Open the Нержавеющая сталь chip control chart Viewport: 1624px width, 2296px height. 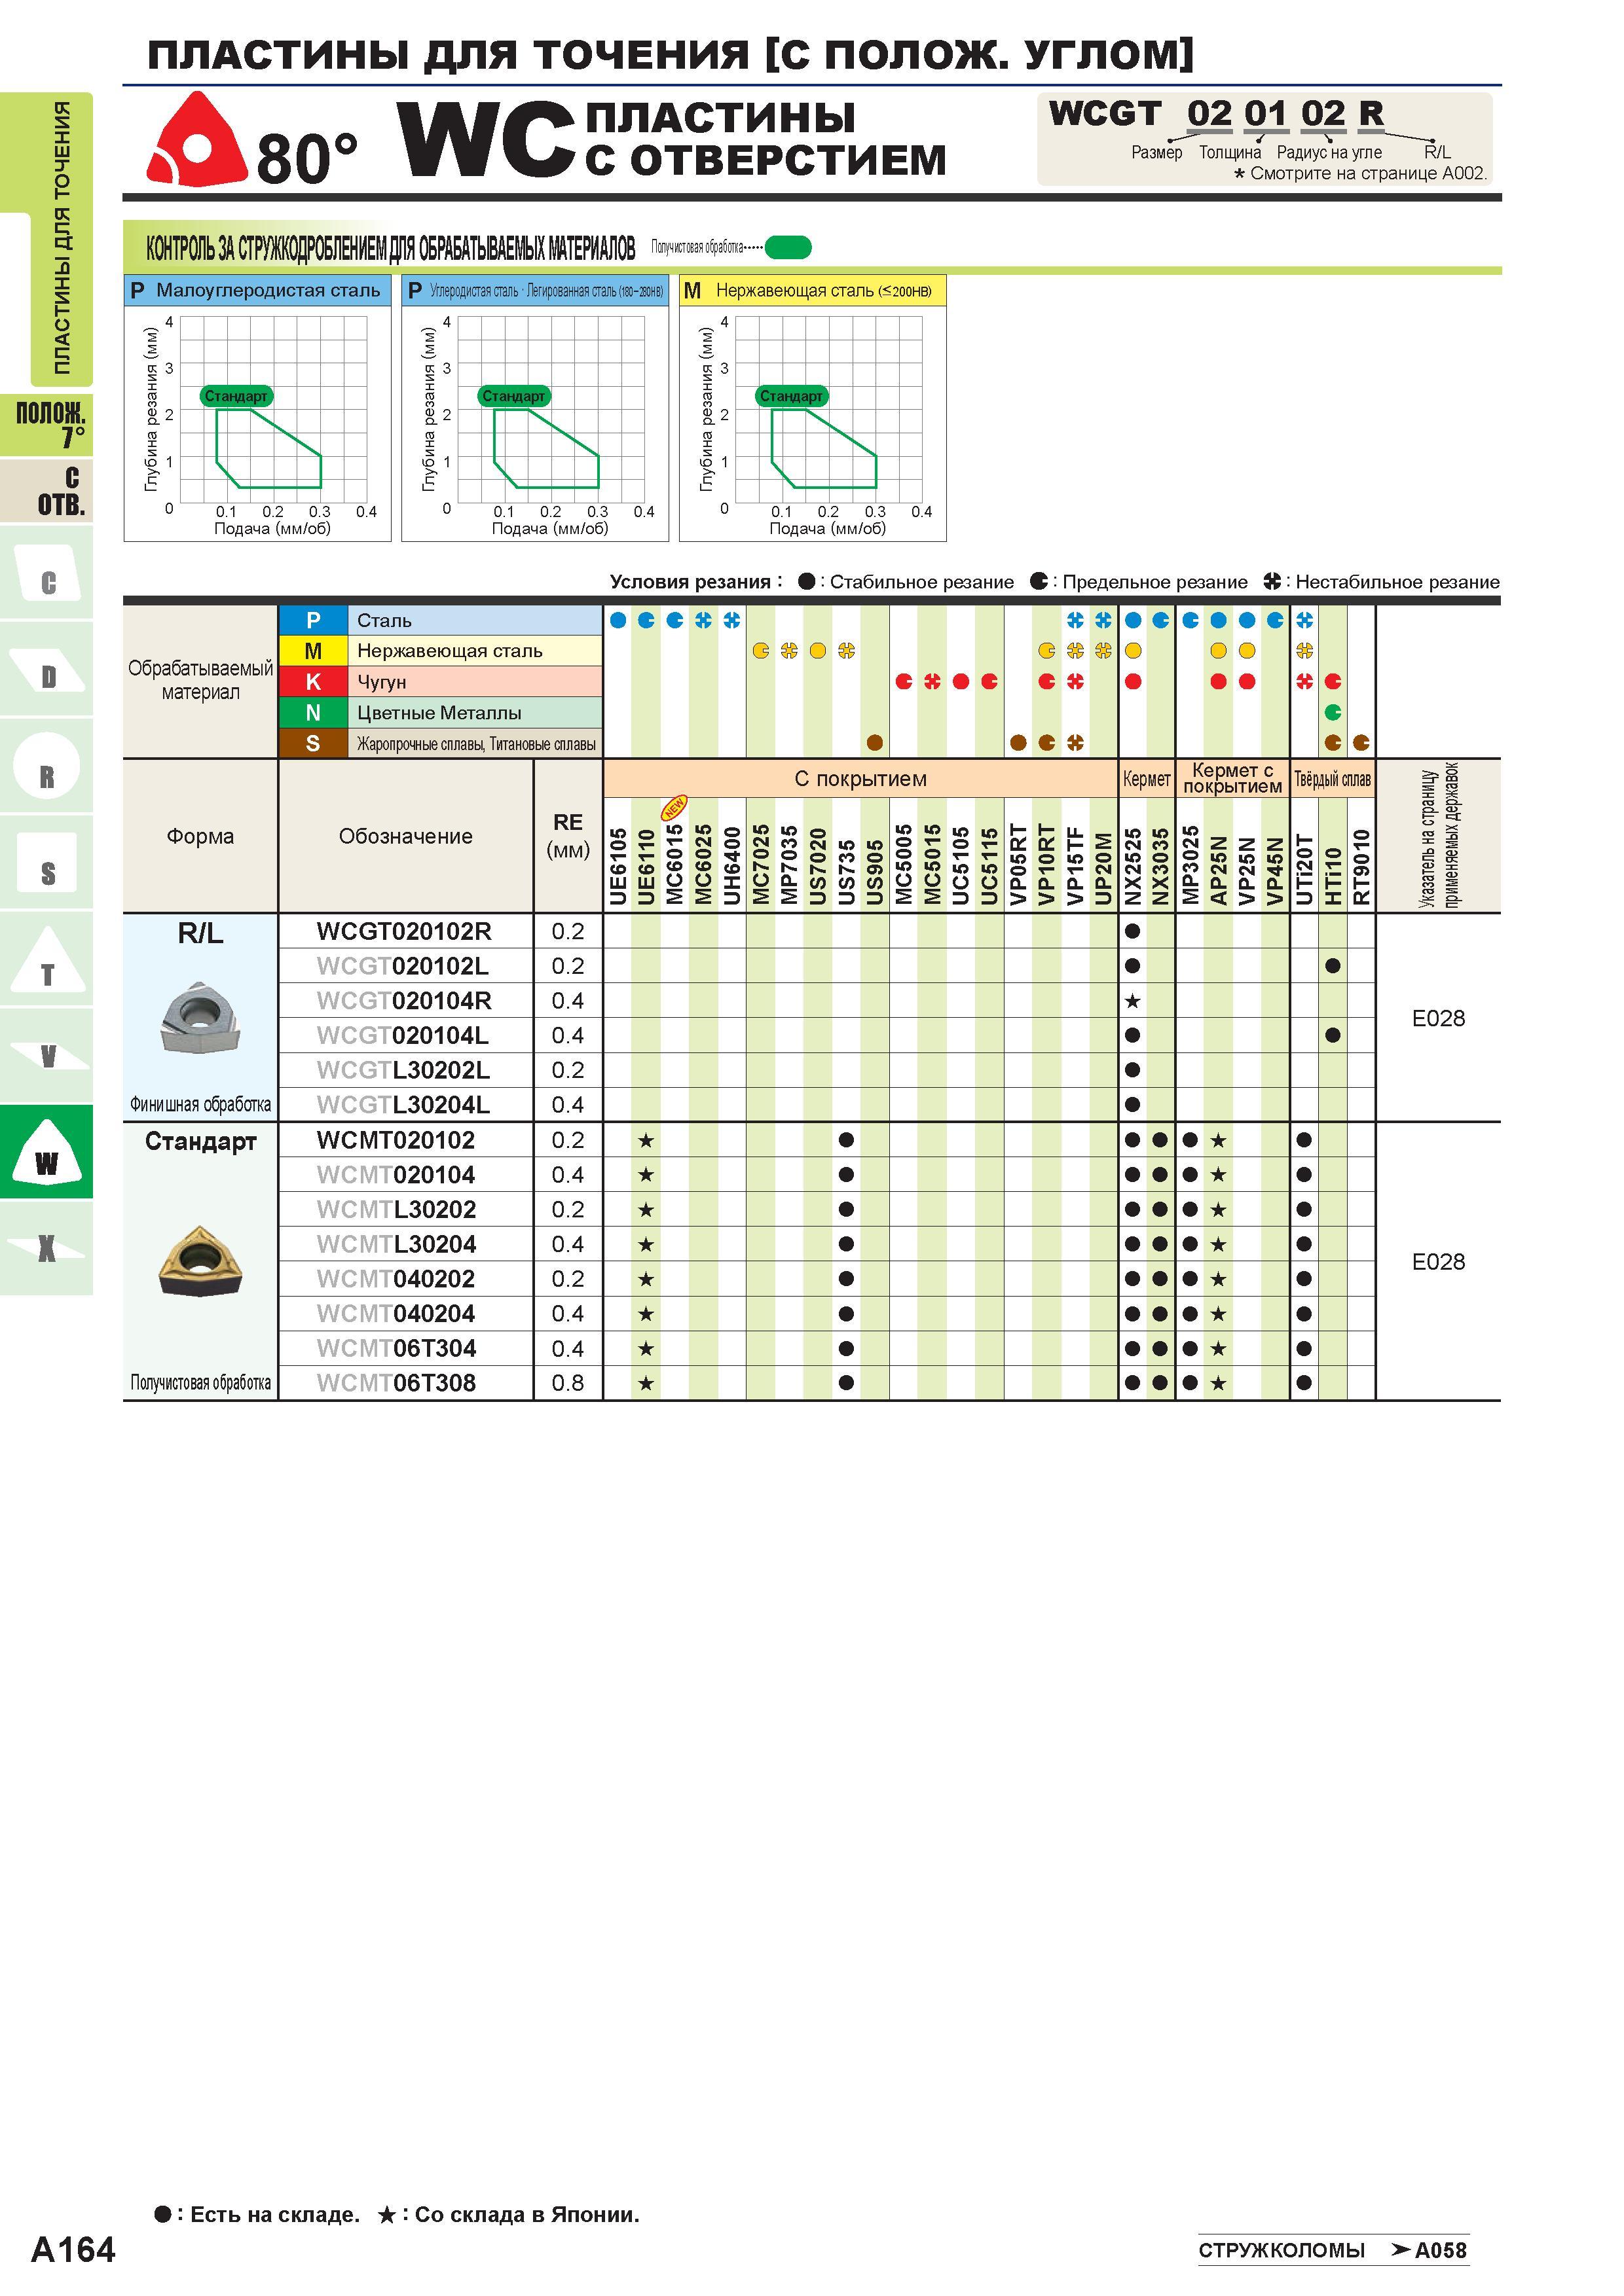[x=813, y=409]
